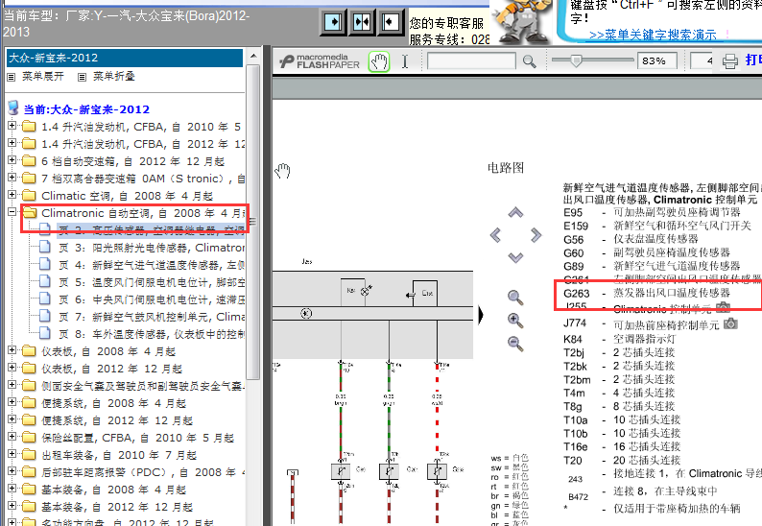Expand the 仪表板 2012 年 12 月起 folder
The width and height of the screenshot is (762, 526).
[12, 368]
